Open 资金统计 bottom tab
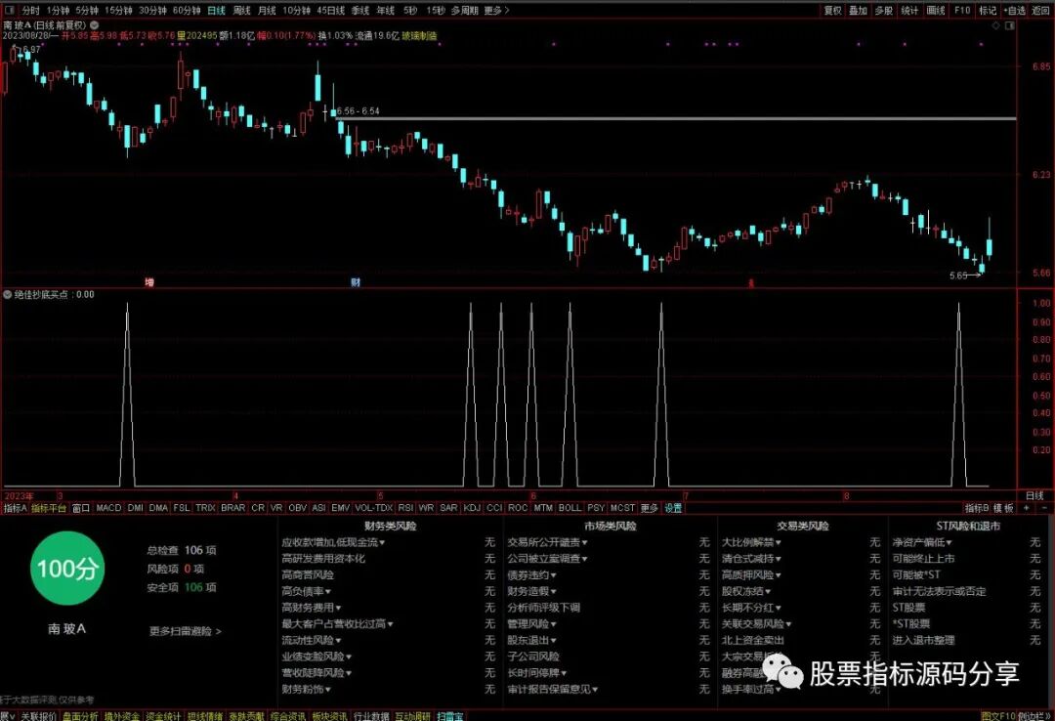The height and width of the screenshot is (721, 1055). (163, 716)
